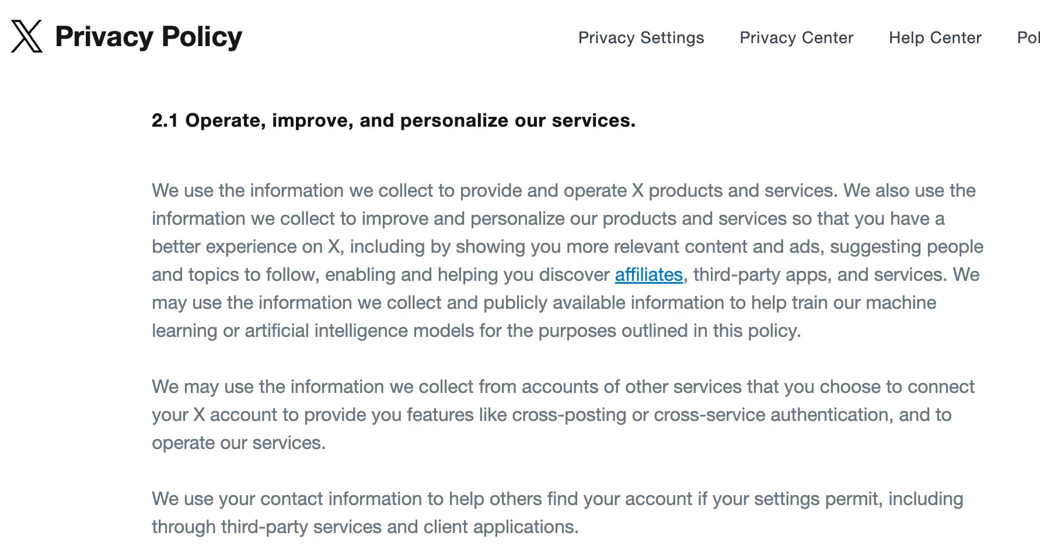Go to Privacy Center in the header
Screen dimensions: 1040x557
796,38
